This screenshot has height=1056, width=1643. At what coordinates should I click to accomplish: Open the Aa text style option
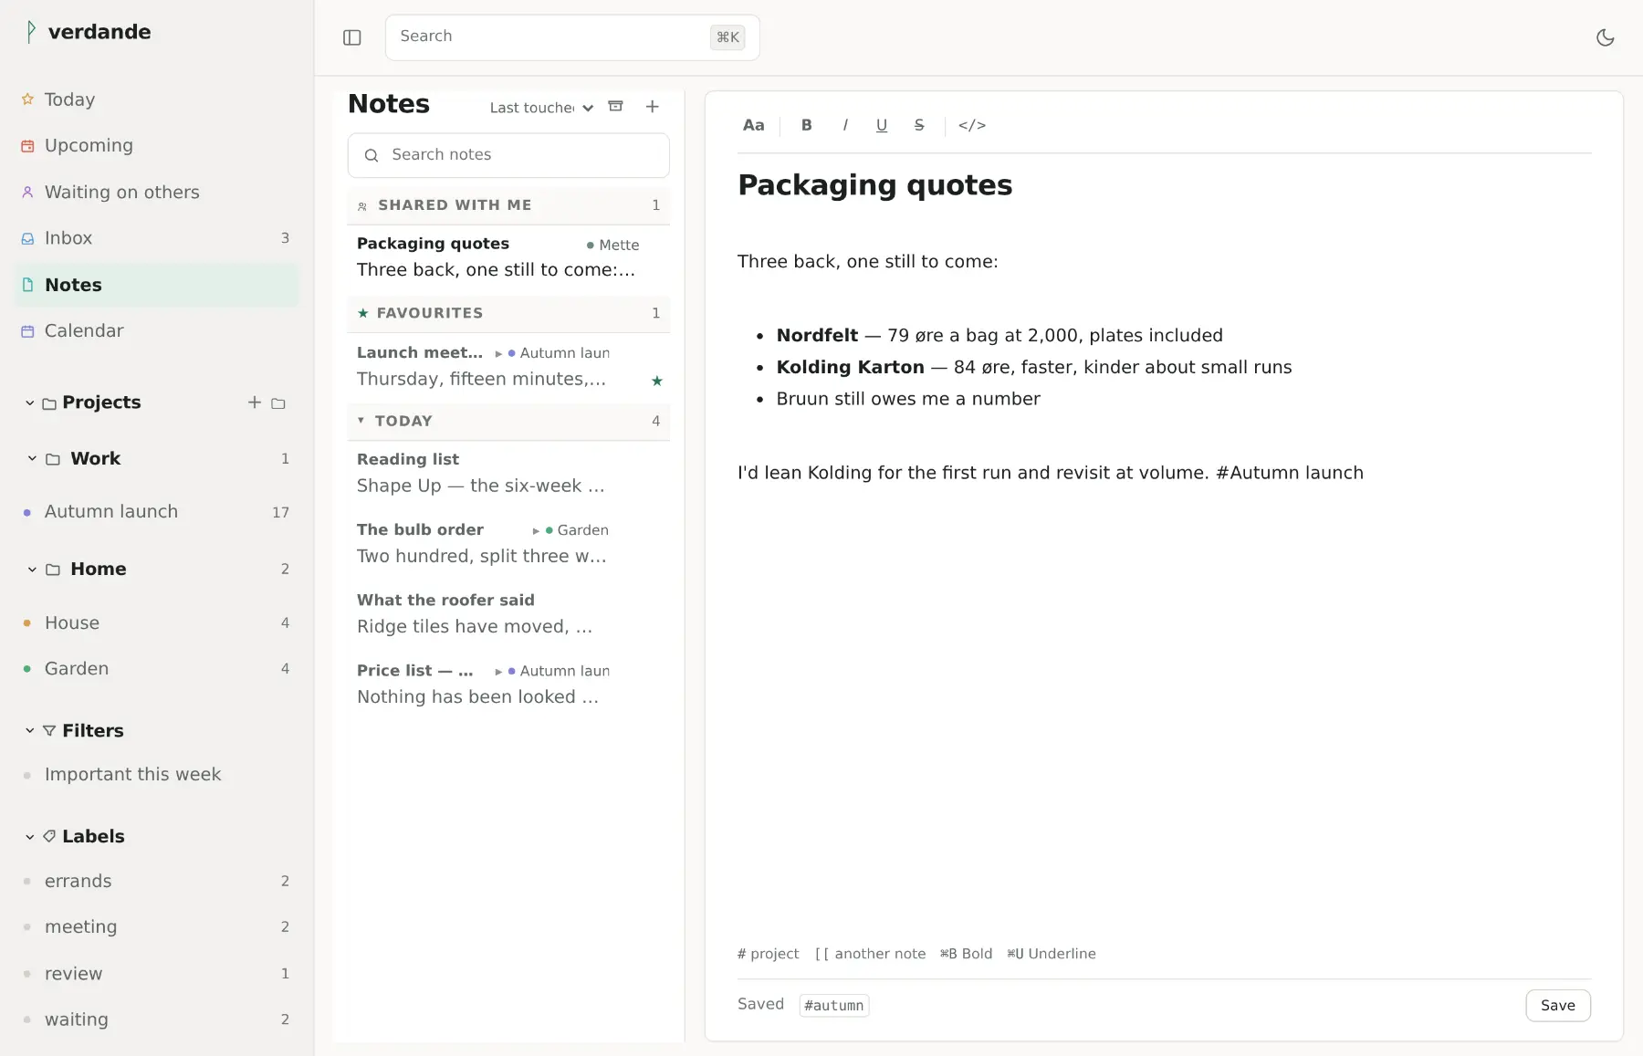[754, 125]
